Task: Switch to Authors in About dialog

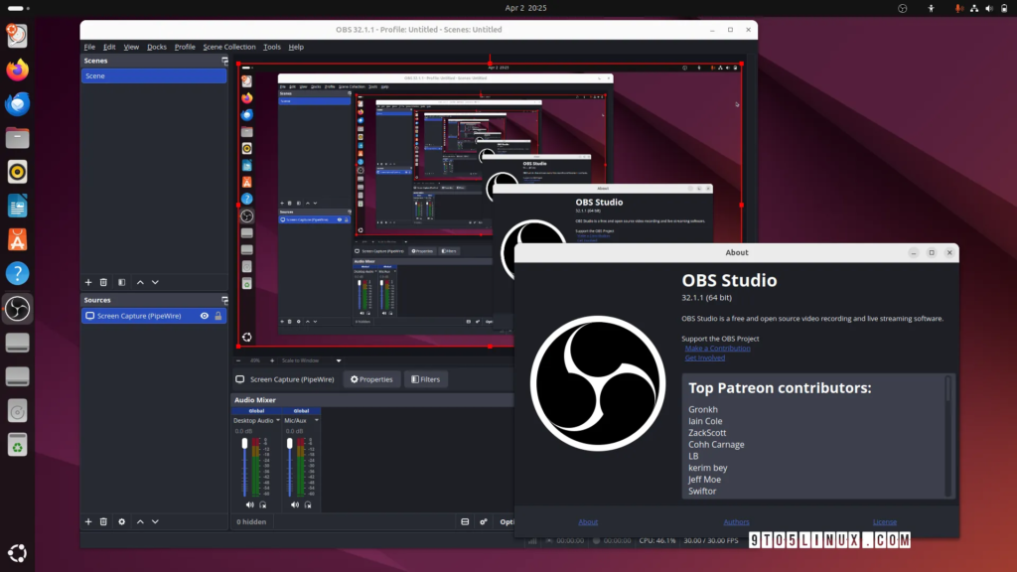Action: (736, 521)
